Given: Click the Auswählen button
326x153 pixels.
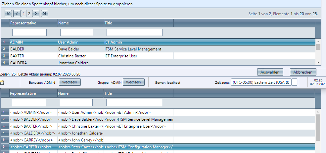Looking at the screenshot, I should click(x=270, y=72).
